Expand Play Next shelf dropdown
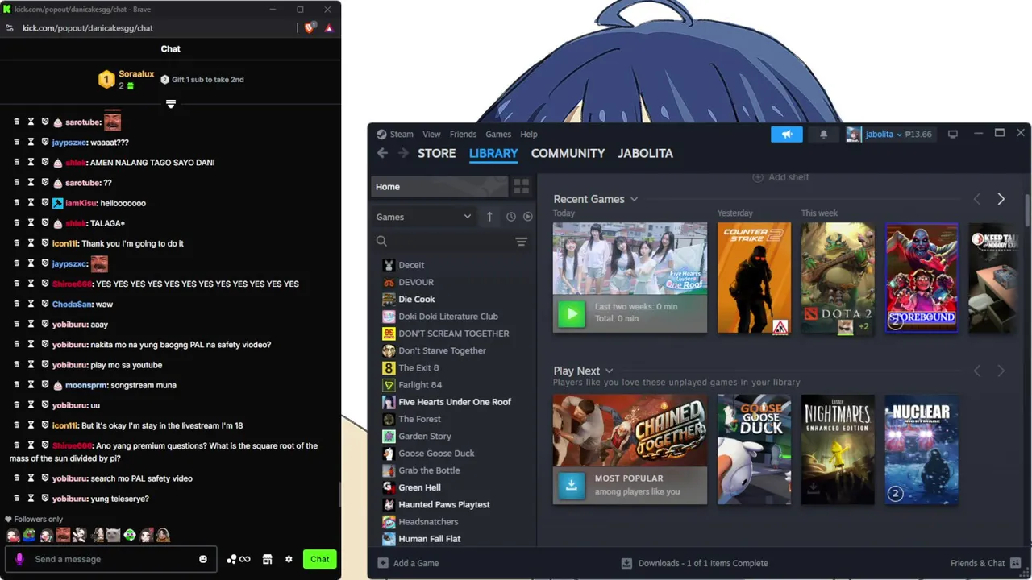Screen dimensions: 1032x580 coord(610,371)
